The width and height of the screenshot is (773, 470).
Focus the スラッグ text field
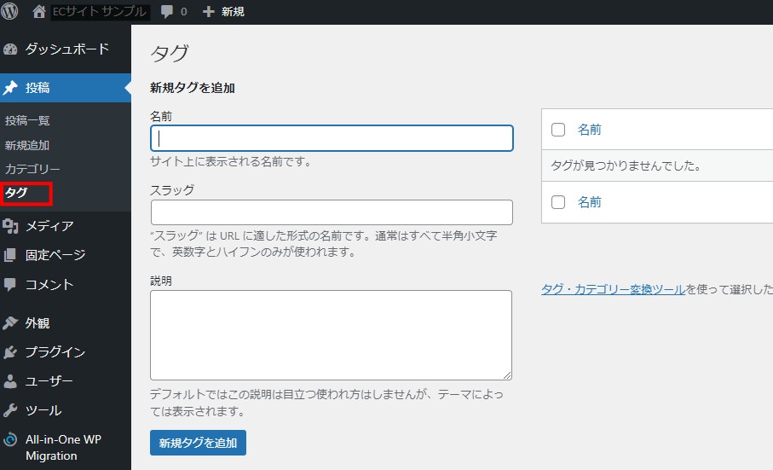coord(332,212)
